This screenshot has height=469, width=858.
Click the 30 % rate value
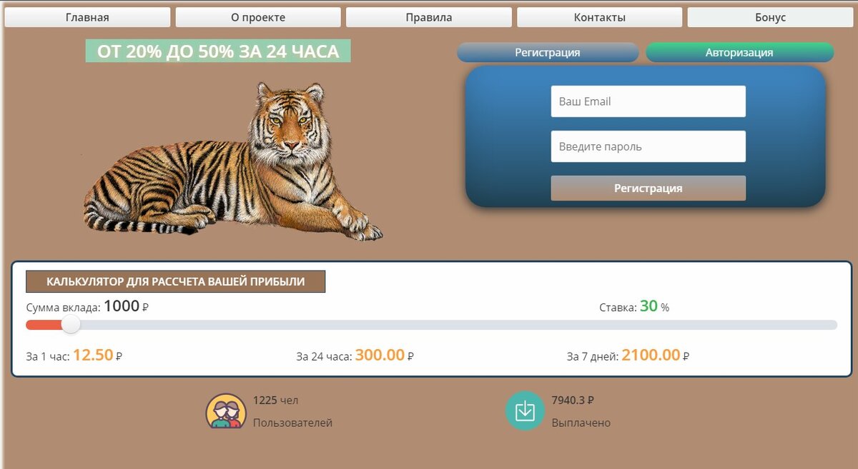[654, 307]
